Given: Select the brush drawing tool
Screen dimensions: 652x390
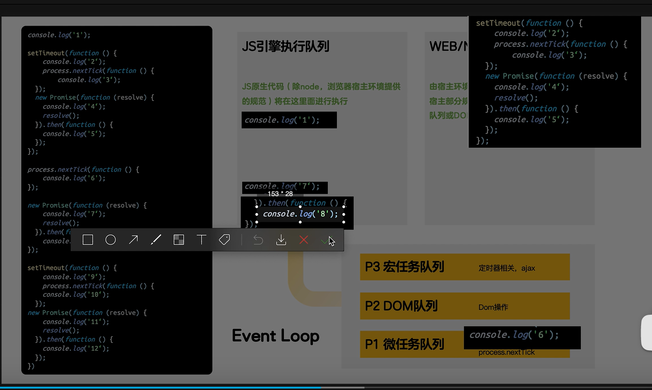Looking at the screenshot, I should pyautogui.click(x=156, y=240).
